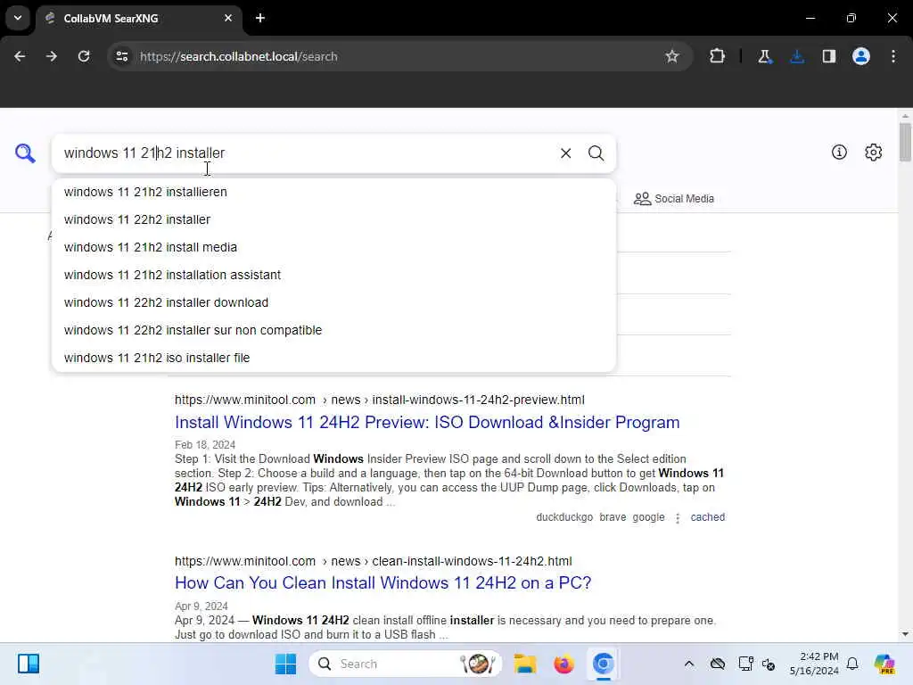Submit search with the magnifier button
Viewport: 913px width, 685px height.
pos(596,153)
